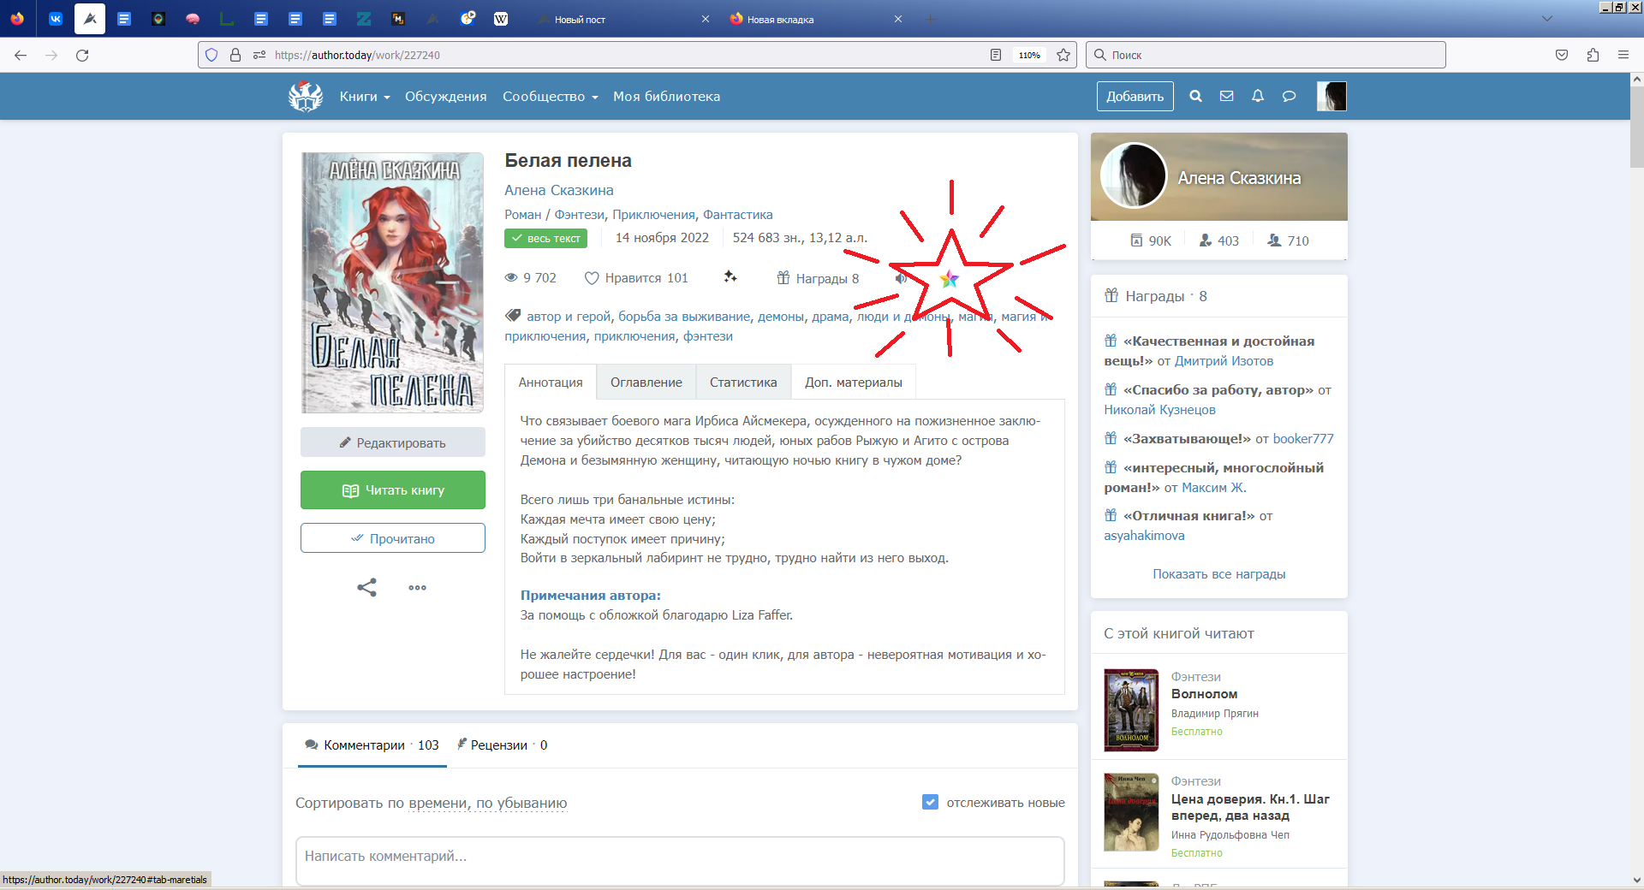Toggle the 'Прочитано' read status button

tap(393, 538)
